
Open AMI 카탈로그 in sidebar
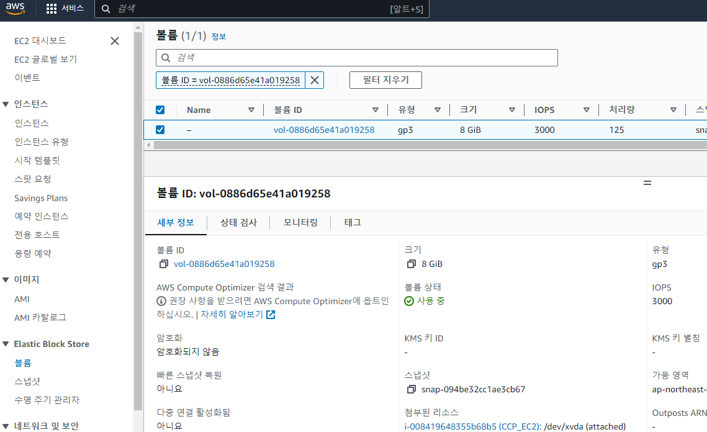pyautogui.click(x=40, y=318)
